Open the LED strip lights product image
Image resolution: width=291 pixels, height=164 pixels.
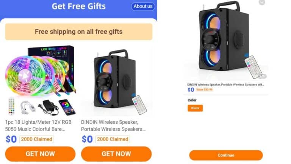pos(41,80)
